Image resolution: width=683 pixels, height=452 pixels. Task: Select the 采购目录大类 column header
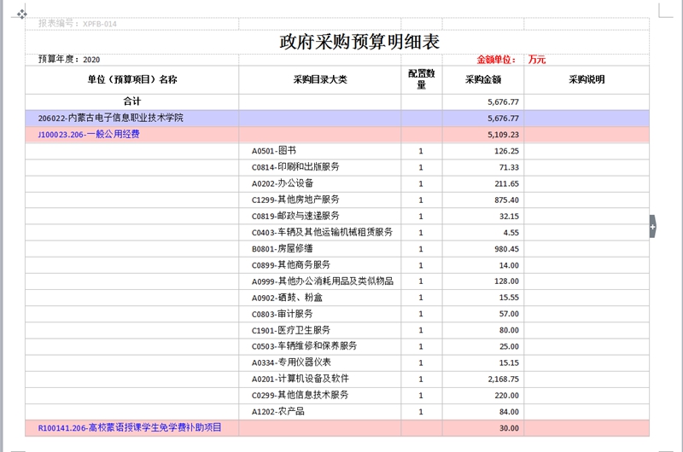[x=320, y=79]
